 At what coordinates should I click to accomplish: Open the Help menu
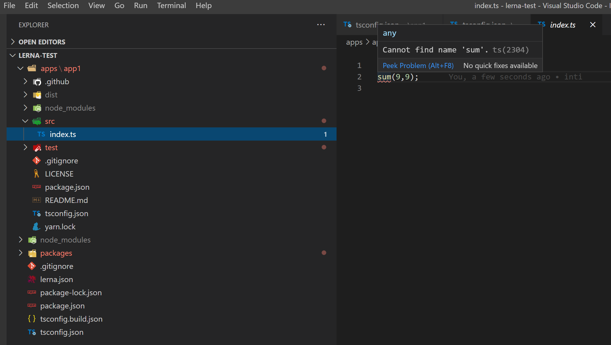coord(203,5)
